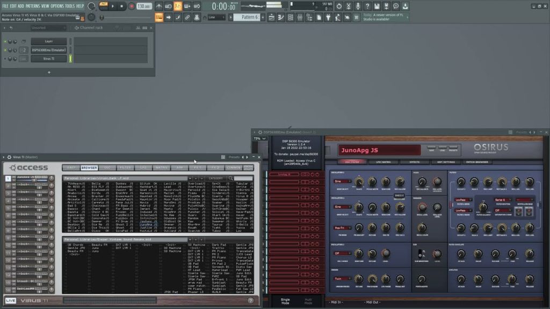Switch to FILTER tab in Virus TI
This screenshot has width=550, height=309.
(125, 168)
